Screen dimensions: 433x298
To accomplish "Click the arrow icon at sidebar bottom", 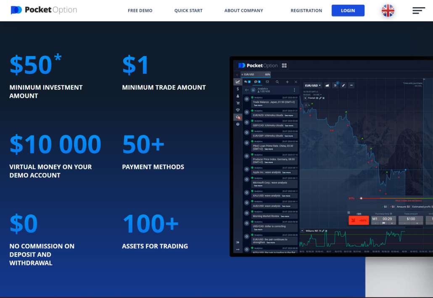I will click(x=238, y=249).
